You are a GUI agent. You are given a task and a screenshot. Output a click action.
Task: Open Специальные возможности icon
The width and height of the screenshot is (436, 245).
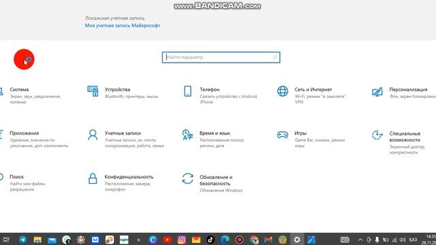pos(377,135)
